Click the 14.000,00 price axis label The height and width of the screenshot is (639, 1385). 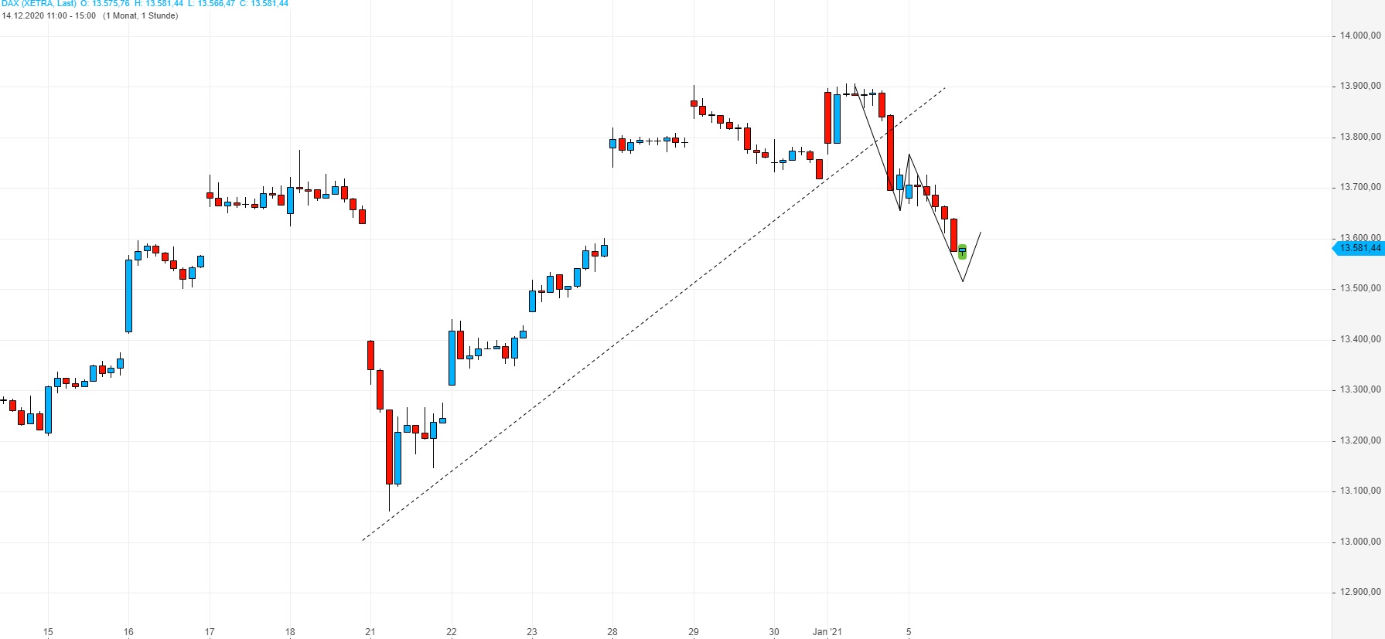[1360, 36]
